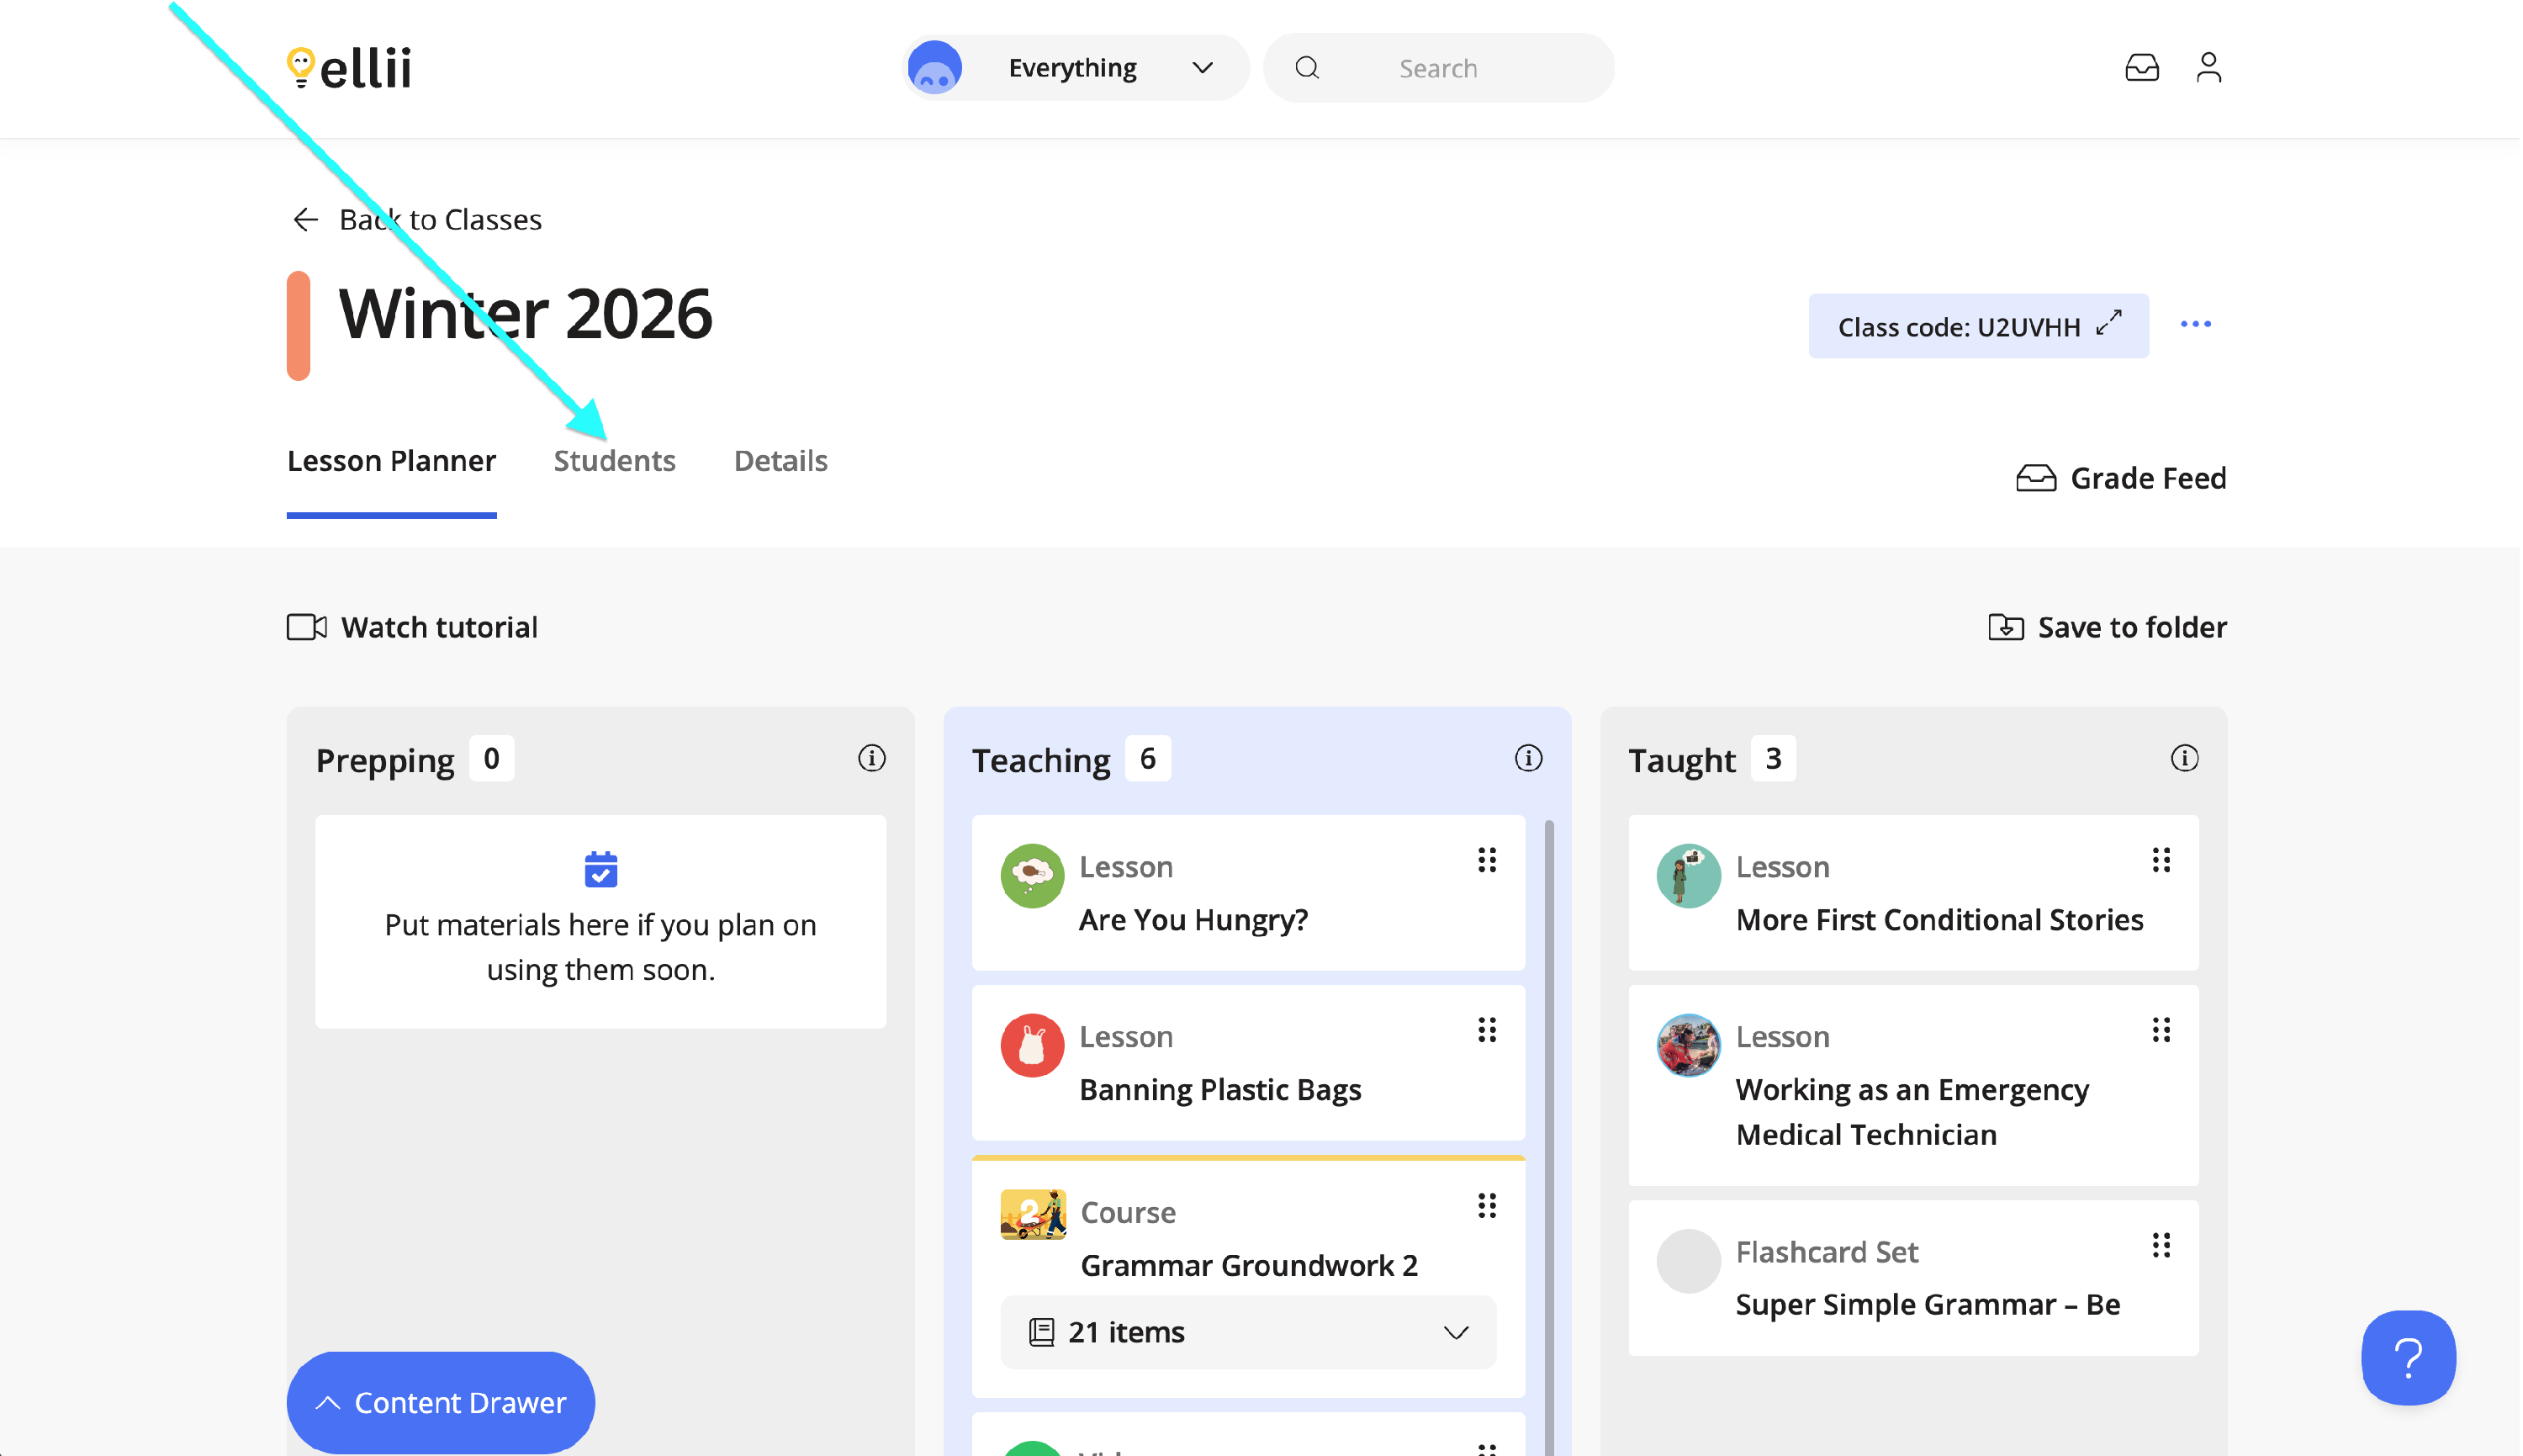Switch to the Students tab

tap(615, 461)
